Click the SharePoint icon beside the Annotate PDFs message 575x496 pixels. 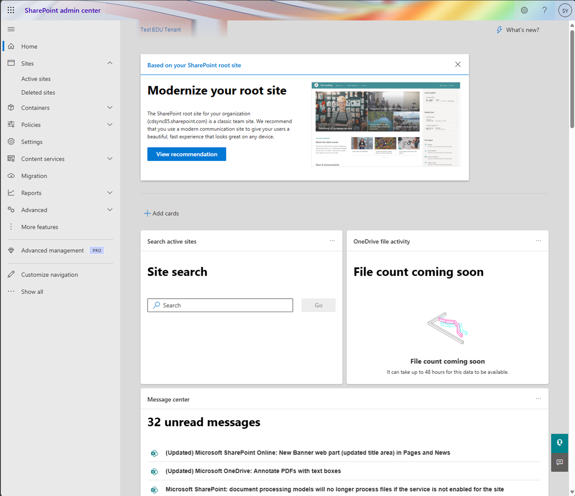(154, 471)
